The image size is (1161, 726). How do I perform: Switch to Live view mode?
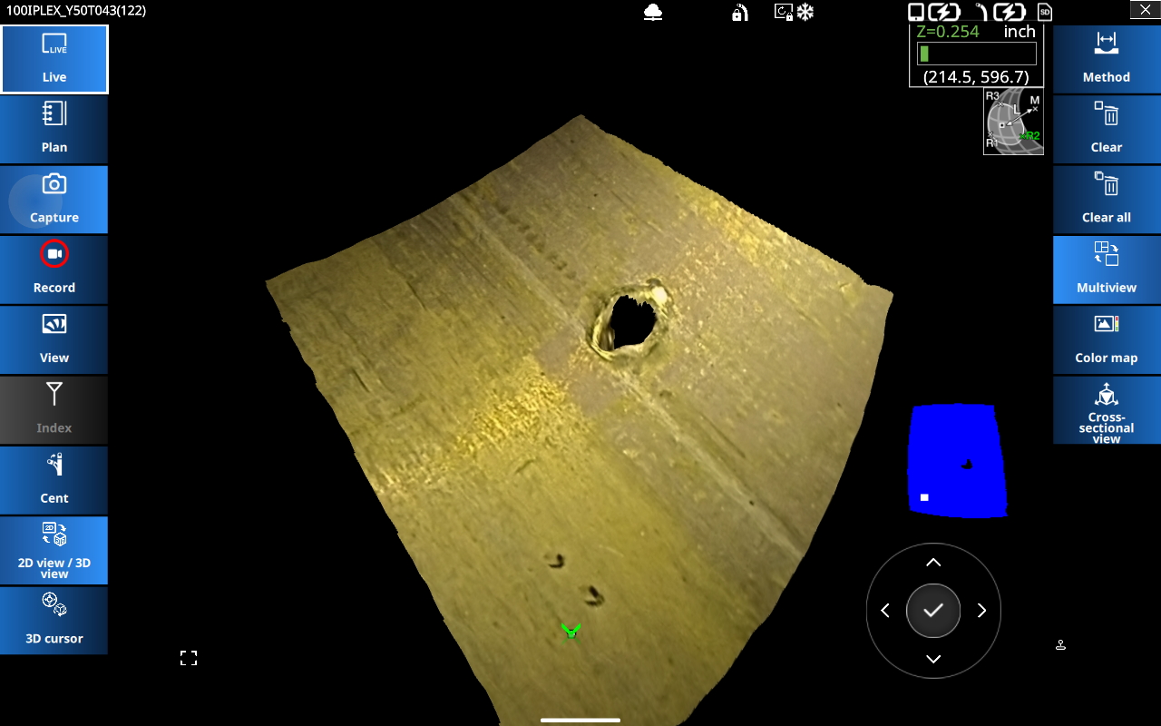(x=54, y=59)
